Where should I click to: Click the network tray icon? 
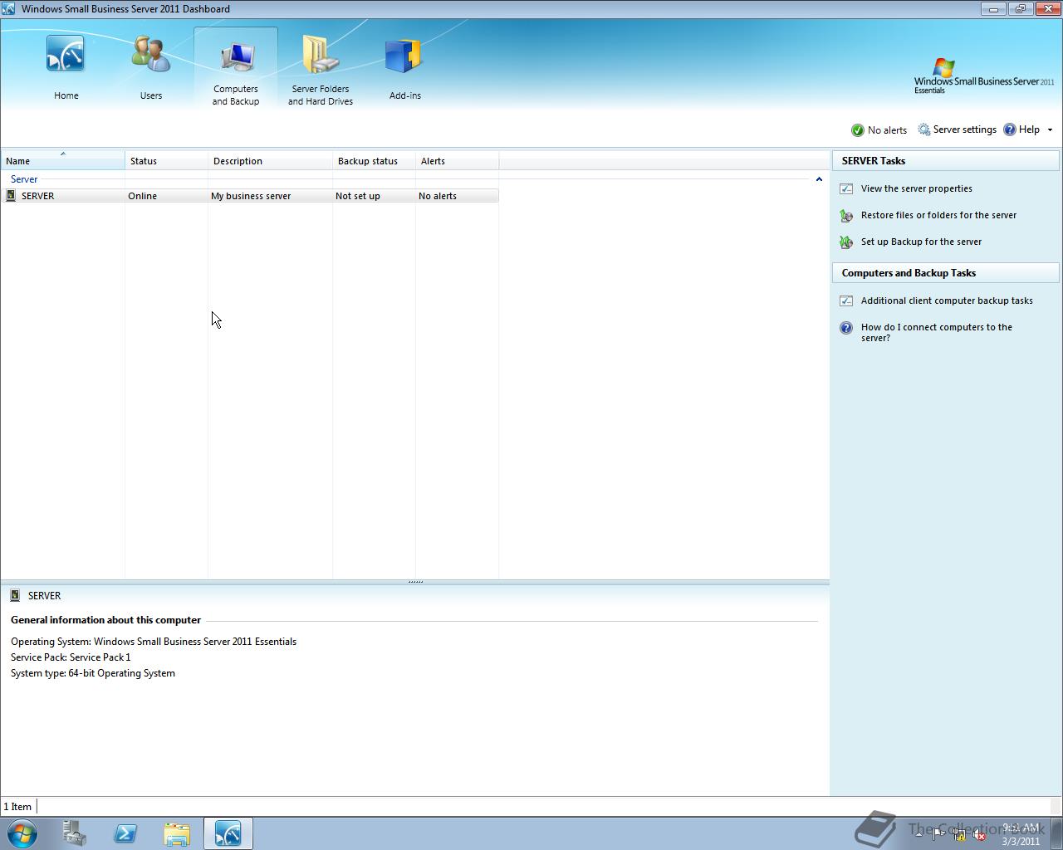959,835
